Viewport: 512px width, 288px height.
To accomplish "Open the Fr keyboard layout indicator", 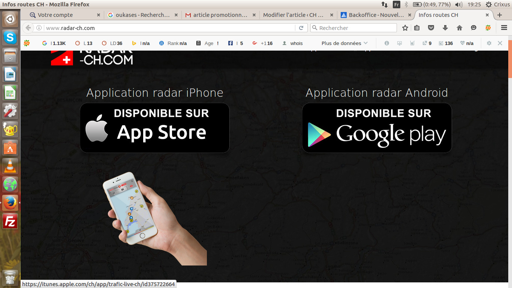I will [397, 4].
